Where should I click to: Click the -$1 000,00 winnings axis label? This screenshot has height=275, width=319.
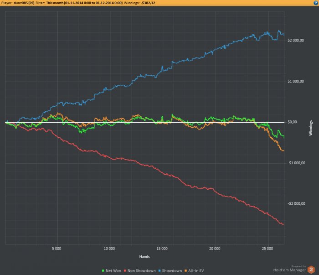[296, 163]
